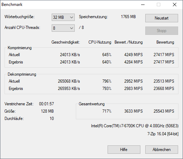Screen dimensions: 183x159
Task: Click the Komprimierung Ergebnis speed 24013 KB/s
Action: click(x=70, y=62)
